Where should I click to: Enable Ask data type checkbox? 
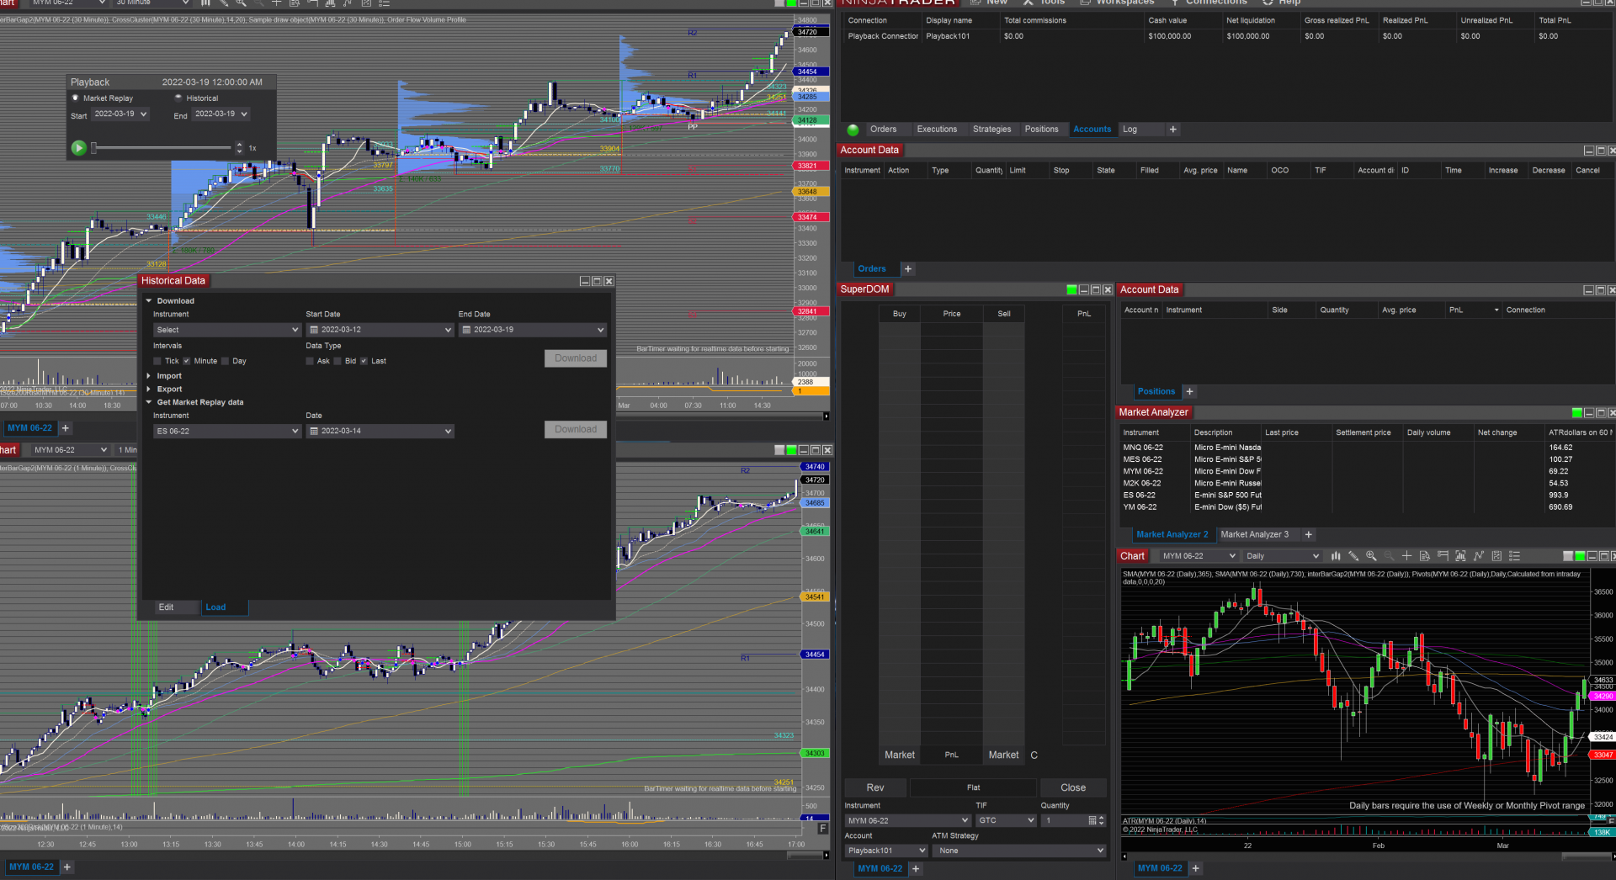pyautogui.click(x=310, y=361)
